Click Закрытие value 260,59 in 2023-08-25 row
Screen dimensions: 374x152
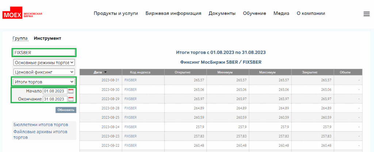326,117
